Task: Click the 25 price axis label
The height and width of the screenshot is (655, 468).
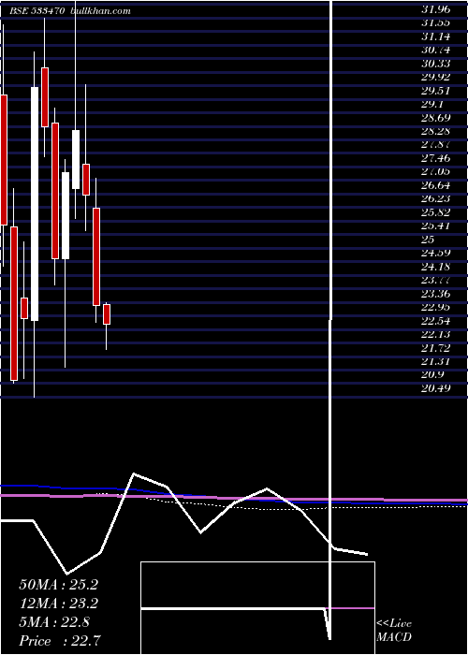Action: (428, 240)
